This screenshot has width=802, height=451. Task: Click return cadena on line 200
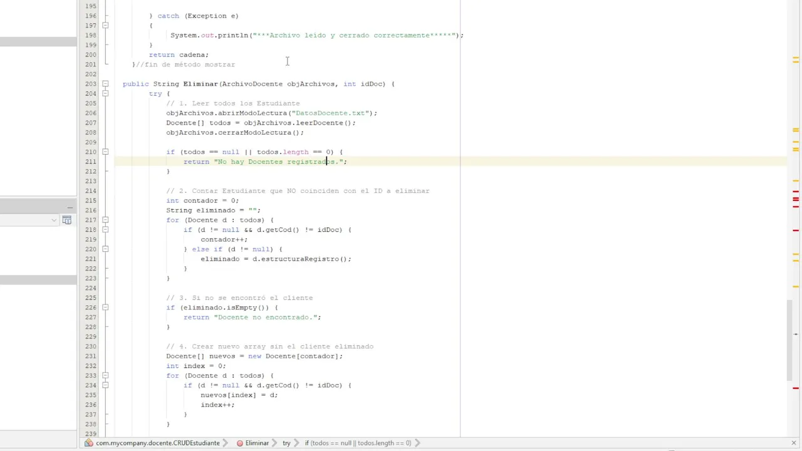coord(179,54)
